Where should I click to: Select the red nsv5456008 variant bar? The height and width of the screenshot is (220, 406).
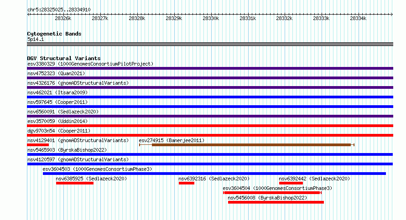coord(276,202)
